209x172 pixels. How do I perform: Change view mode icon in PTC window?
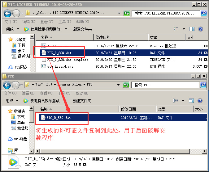(x=176, y=101)
